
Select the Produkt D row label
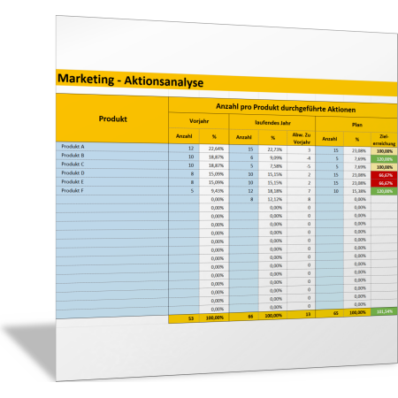[x=73, y=172]
